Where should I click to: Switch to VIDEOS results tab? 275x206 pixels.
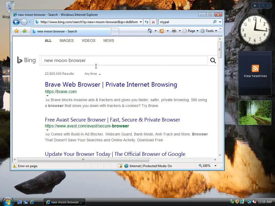point(88,41)
